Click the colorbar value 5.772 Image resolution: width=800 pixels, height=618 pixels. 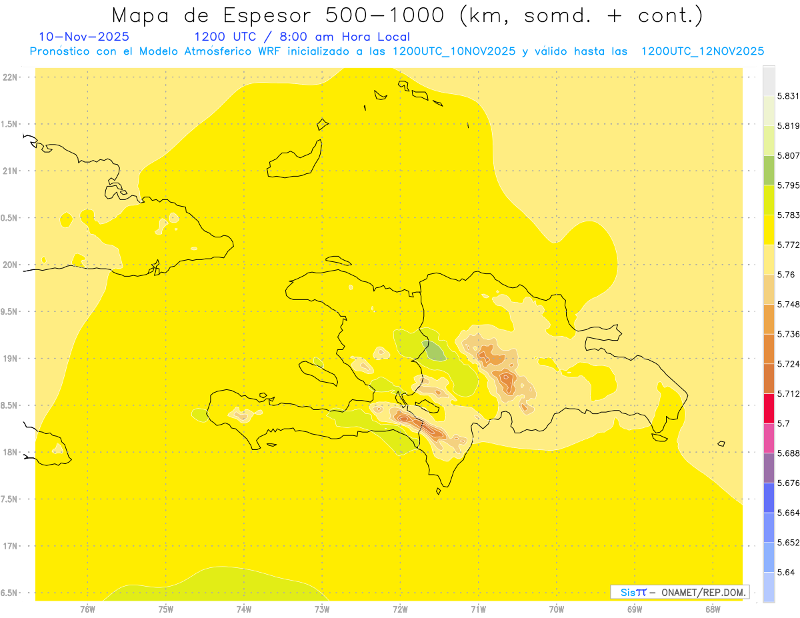coord(788,245)
